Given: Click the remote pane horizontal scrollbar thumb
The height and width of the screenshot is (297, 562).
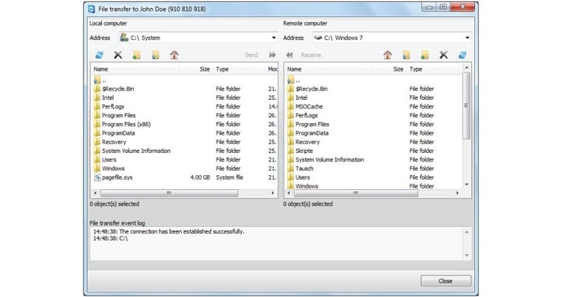Looking at the screenshot, I should pos(356,193).
